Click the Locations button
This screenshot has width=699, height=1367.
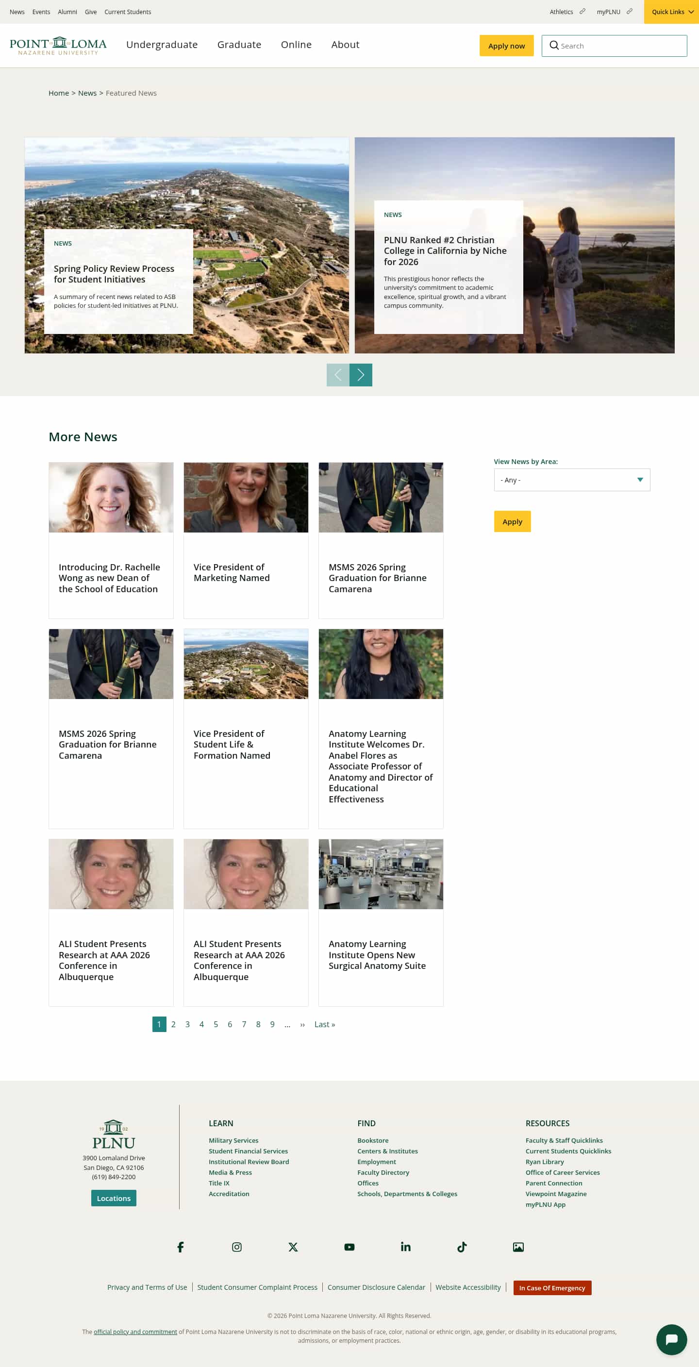coord(114,1198)
